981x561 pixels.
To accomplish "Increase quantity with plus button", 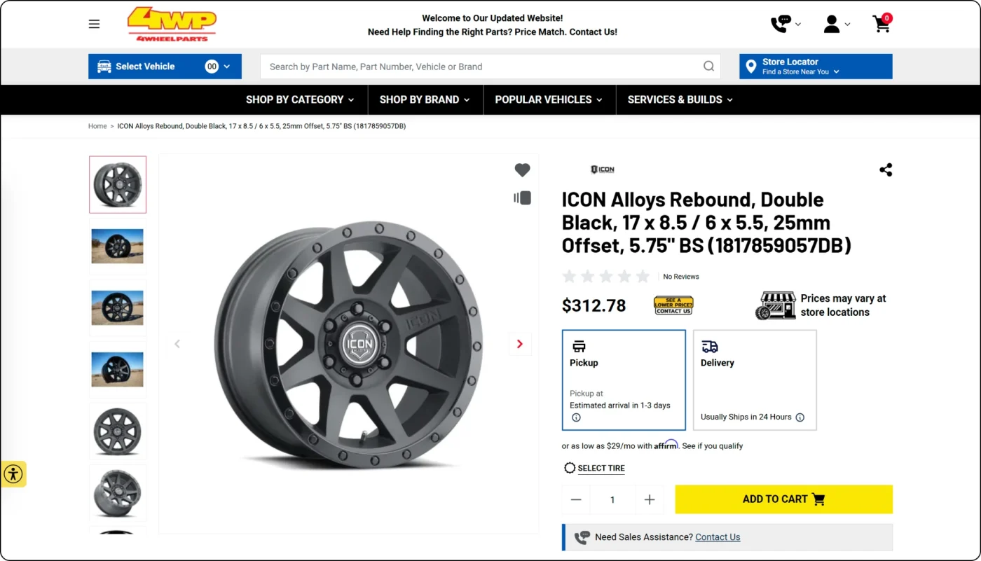I will click(x=650, y=499).
